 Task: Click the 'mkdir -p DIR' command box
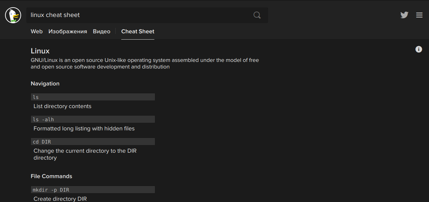point(93,190)
